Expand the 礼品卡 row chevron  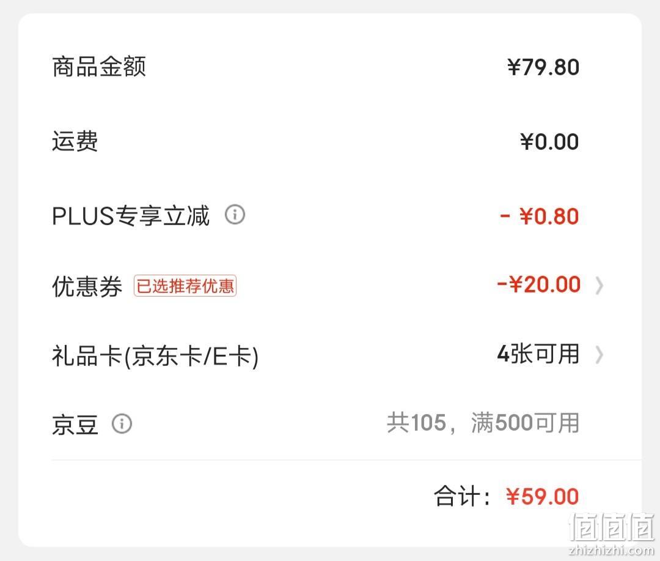599,355
